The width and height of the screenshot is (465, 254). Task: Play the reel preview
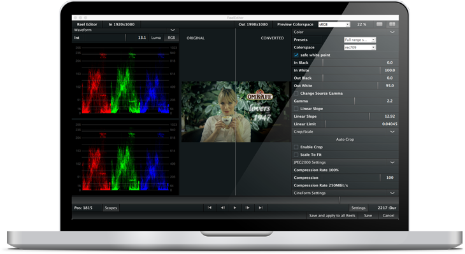(235, 208)
